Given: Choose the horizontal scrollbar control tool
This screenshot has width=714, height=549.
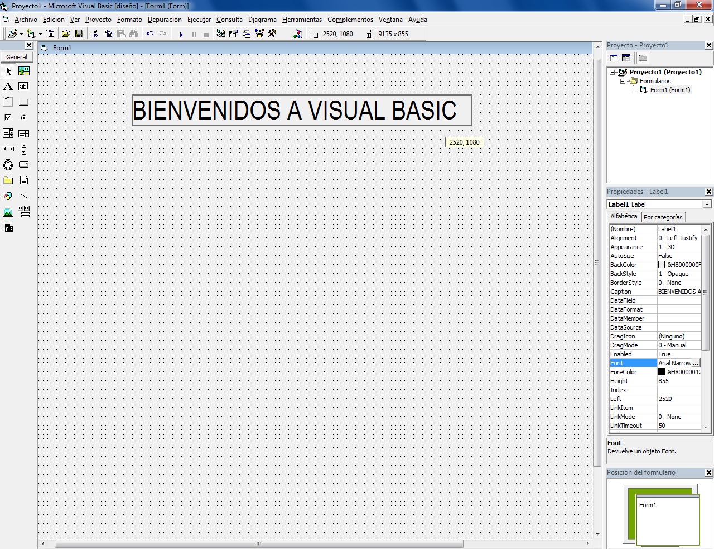Looking at the screenshot, I should point(8,149).
